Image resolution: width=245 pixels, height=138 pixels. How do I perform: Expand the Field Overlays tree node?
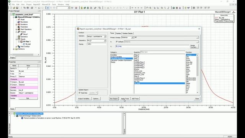tap(16, 47)
